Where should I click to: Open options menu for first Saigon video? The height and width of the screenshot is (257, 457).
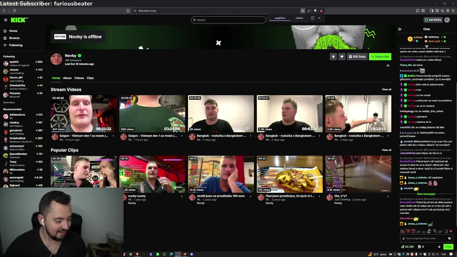(x=113, y=136)
